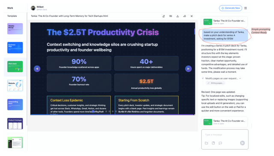The width and height of the screenshot is (274, 156).
Task: Open the Work tab in sidebar
Action: coord(10,8)
